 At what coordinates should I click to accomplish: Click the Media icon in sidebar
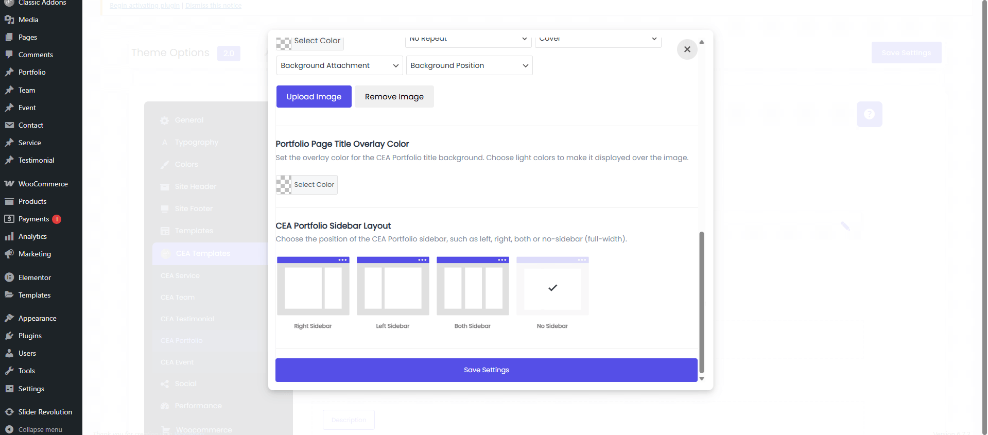pos(9,20)
